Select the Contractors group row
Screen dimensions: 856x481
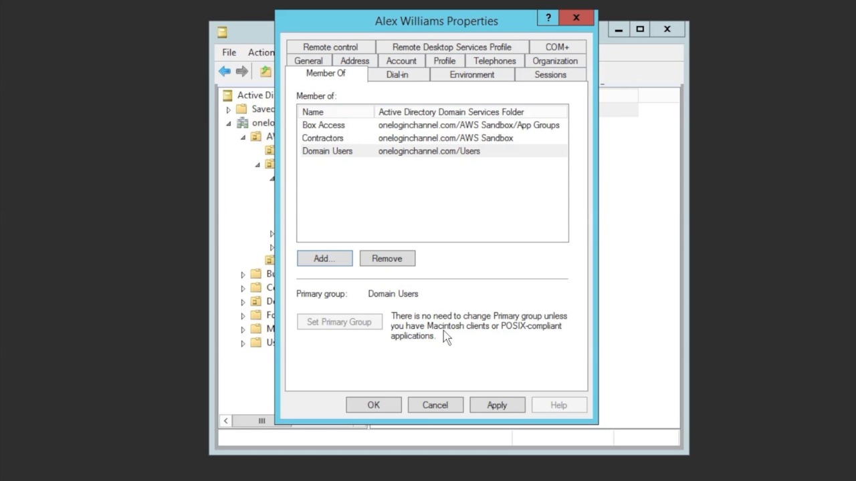tap(433, 138)
